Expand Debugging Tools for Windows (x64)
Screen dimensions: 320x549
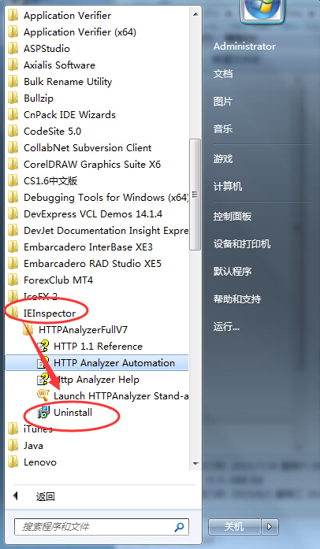(106, 197)
